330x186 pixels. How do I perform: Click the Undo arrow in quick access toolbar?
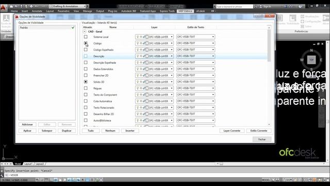(37, 6)
